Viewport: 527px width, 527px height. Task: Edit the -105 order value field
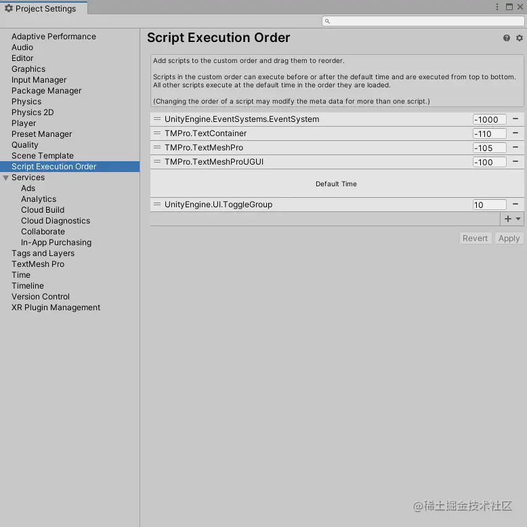[489, 148]
